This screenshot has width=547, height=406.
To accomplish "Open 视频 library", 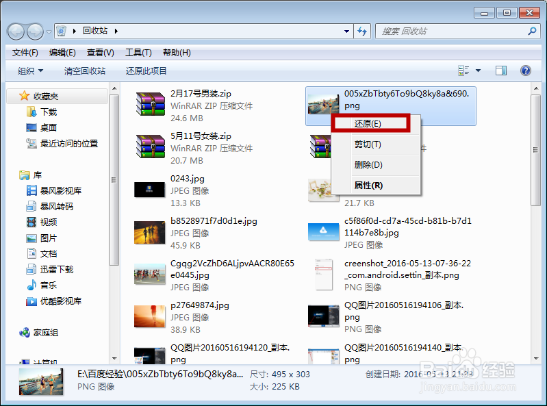I will 41,223.
